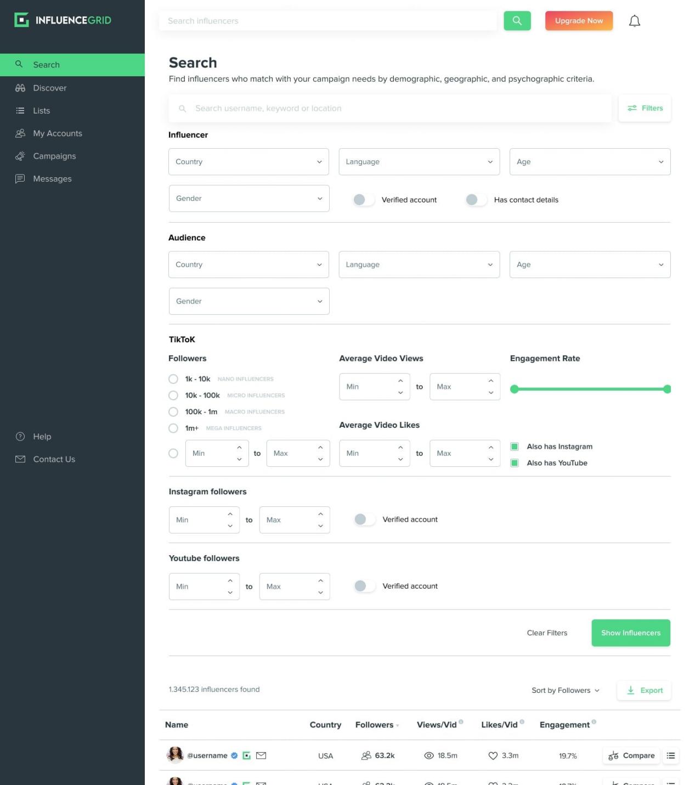Click Upgrade Now button

point(579,21)
